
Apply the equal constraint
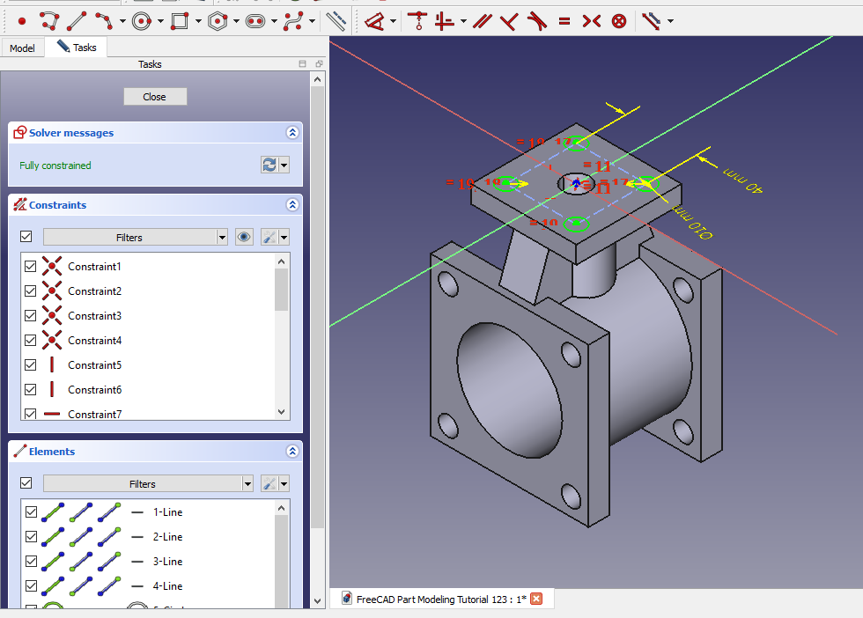pos(564,20)
